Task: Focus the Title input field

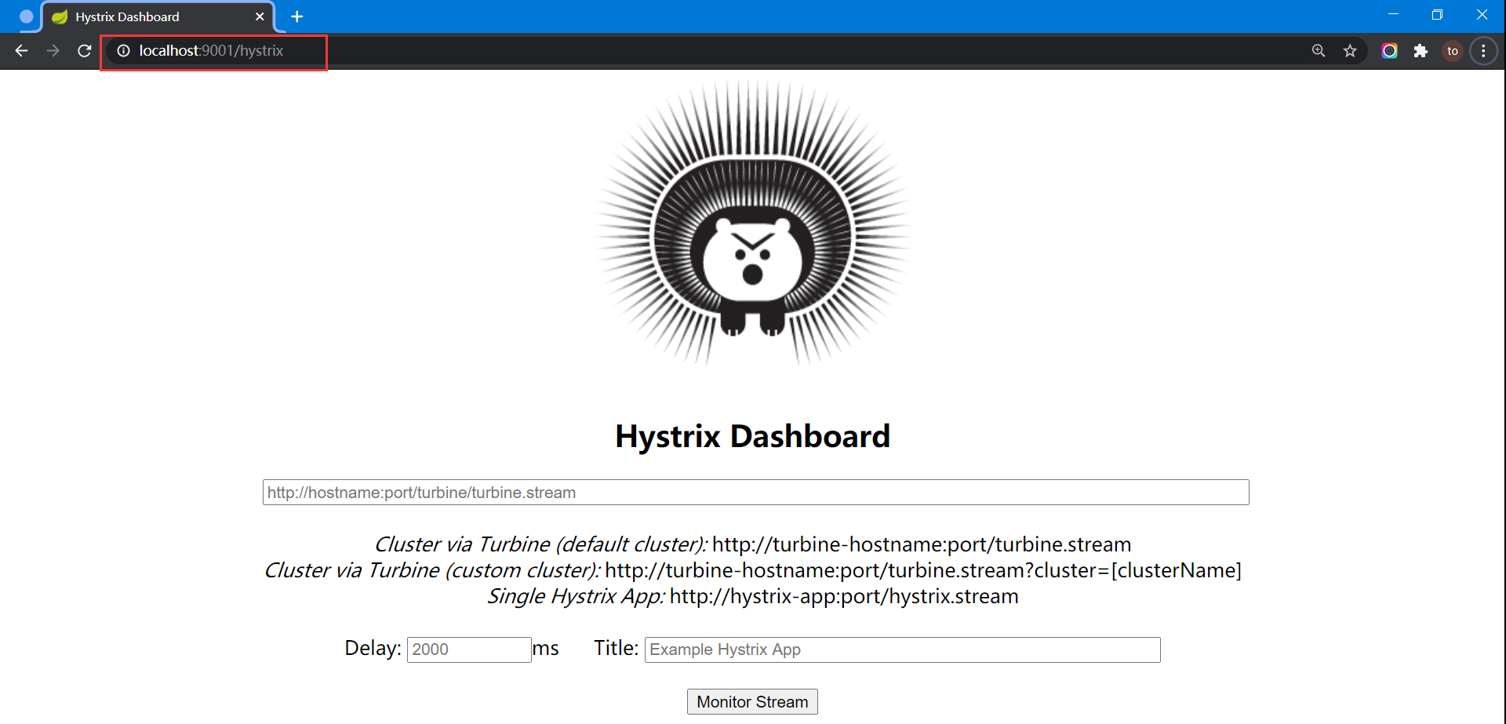Action: [902, 649]
